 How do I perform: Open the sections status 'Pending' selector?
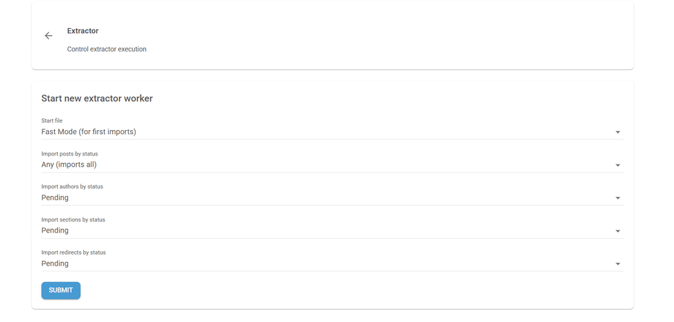point(55,231)
